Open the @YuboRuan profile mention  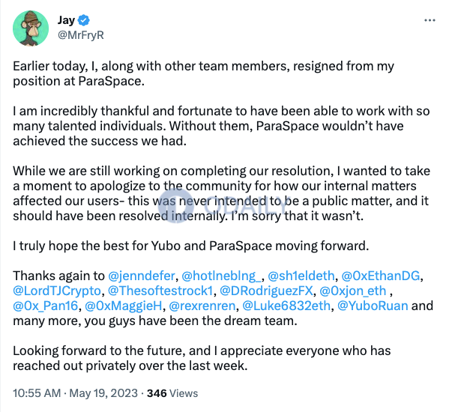coord(373,306)
